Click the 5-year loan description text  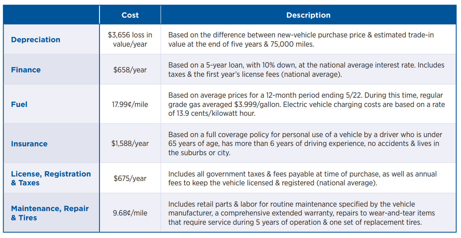[x=306, y=70]
